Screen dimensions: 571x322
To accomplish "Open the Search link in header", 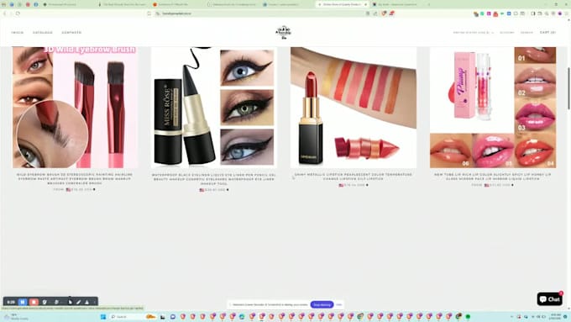I will point(526,33).
